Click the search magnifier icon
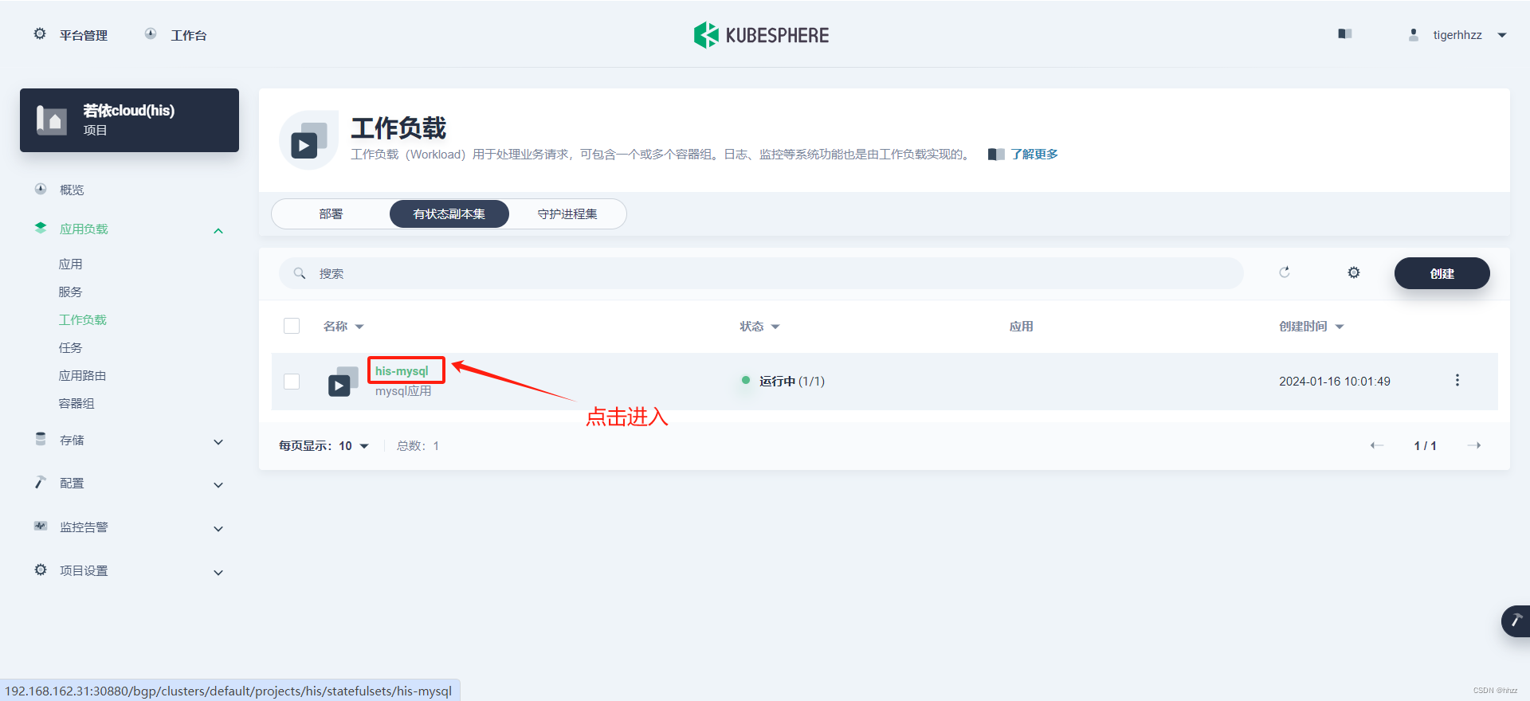This screenshot has width=1530, height=701. pos(300,273)
